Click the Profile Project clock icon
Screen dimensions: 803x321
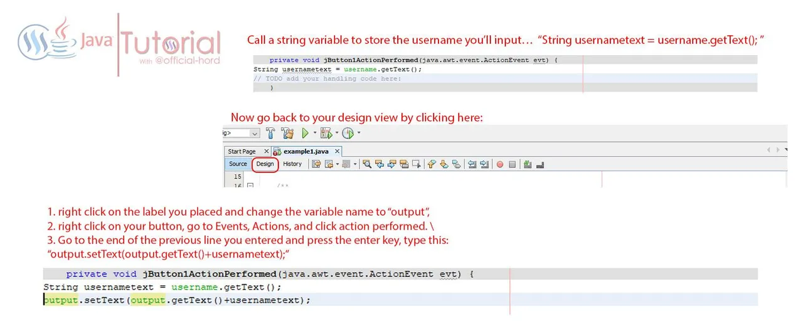(348, 134)
